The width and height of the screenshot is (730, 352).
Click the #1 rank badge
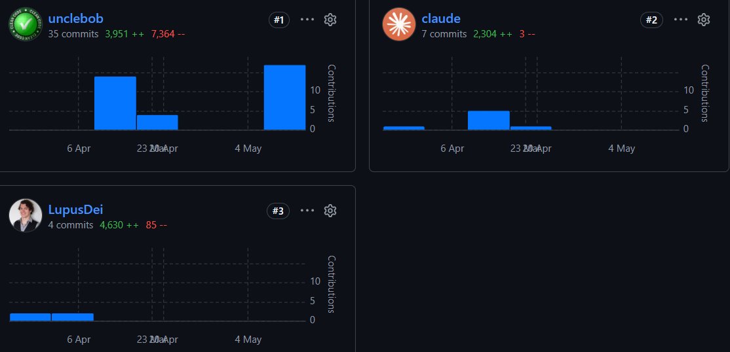pos(279,20)
